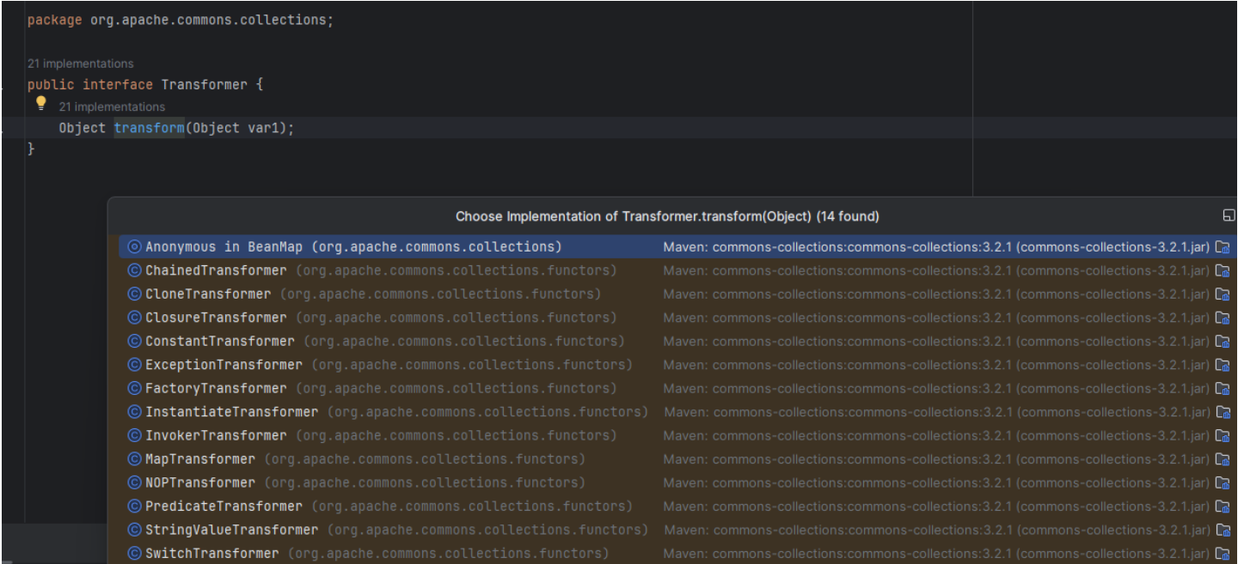
Task: Select Anonymous in BeanMap implementation
Action: [x=677, y=246]
